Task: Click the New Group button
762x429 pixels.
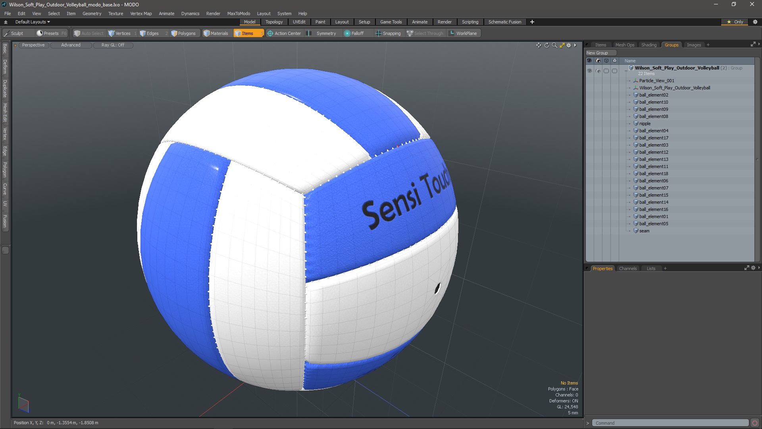Action: [601, 53]
